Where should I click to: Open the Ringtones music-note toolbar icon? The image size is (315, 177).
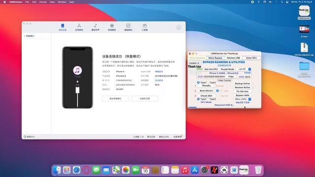click(x=95, y=27)
